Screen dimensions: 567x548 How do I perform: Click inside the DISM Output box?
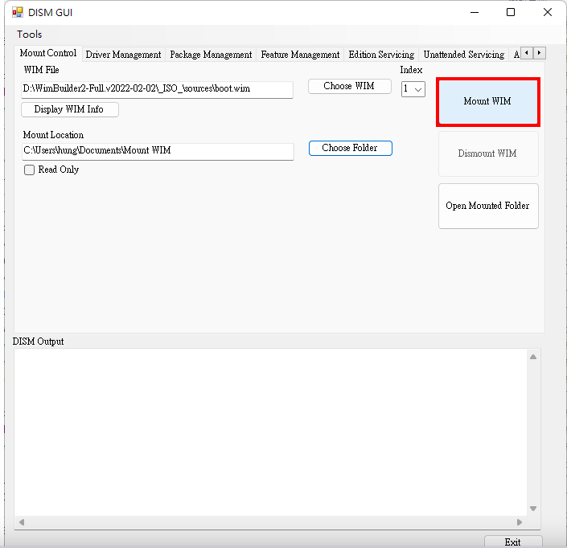(270, 432)
